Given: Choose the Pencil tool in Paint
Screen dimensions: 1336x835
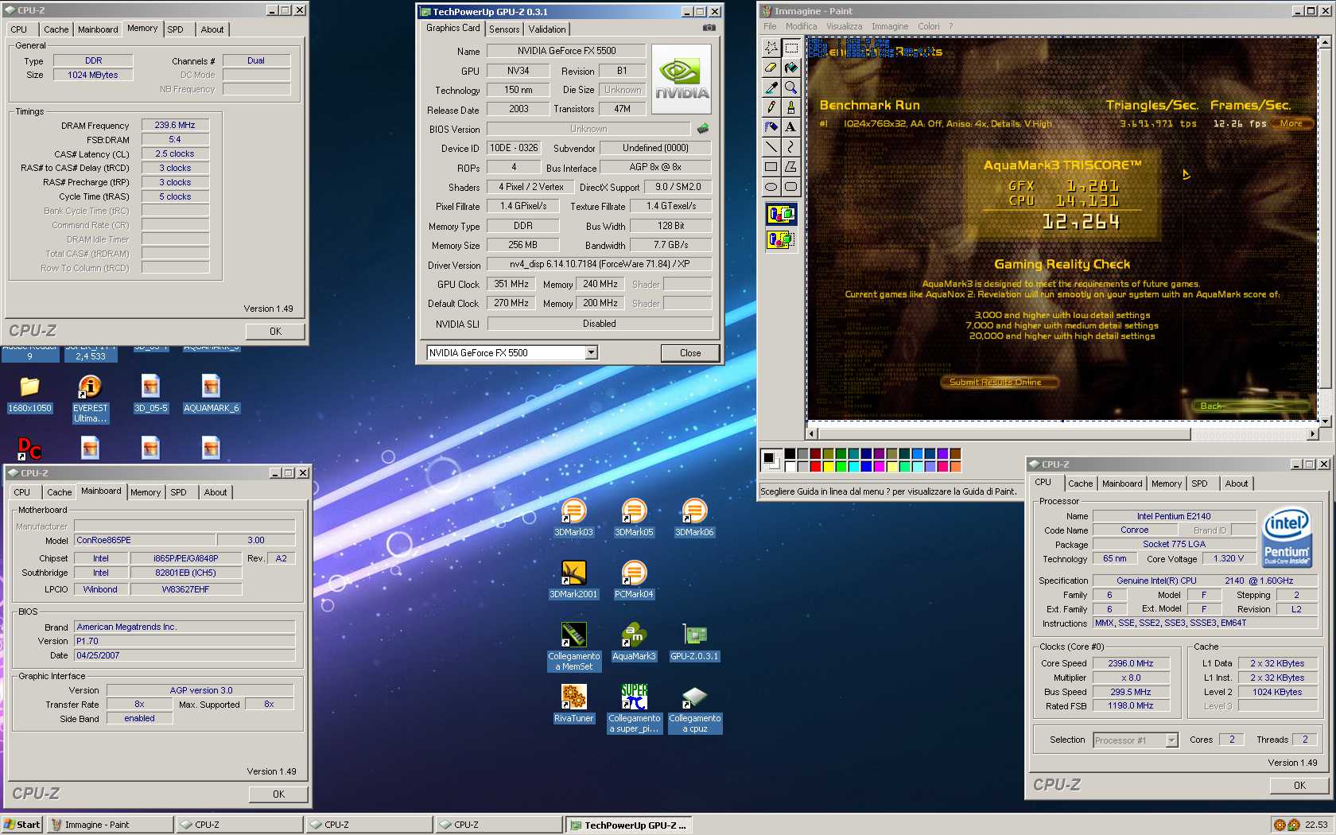Looking at the screenshot, I should pyautogui.click(x=771, y=107).
